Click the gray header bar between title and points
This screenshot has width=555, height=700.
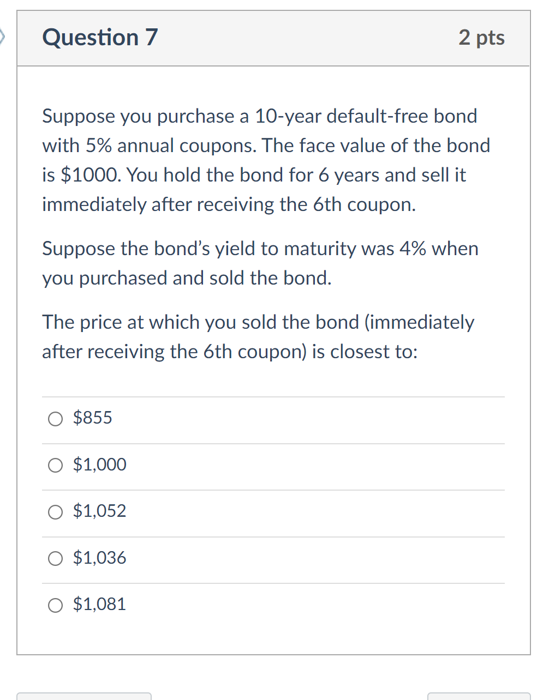coord(308,38)
